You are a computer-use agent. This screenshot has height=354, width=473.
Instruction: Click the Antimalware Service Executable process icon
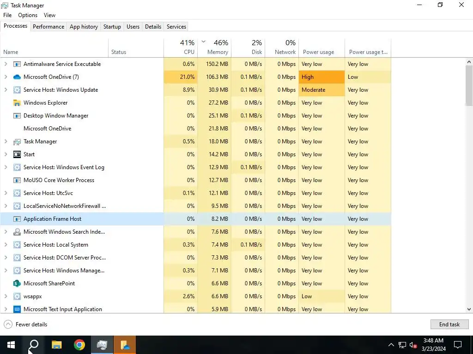coord(17,64)
